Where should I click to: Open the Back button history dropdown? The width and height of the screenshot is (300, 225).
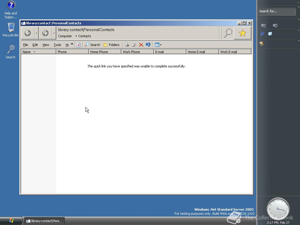pyautogui.click(x=36, y=33)
